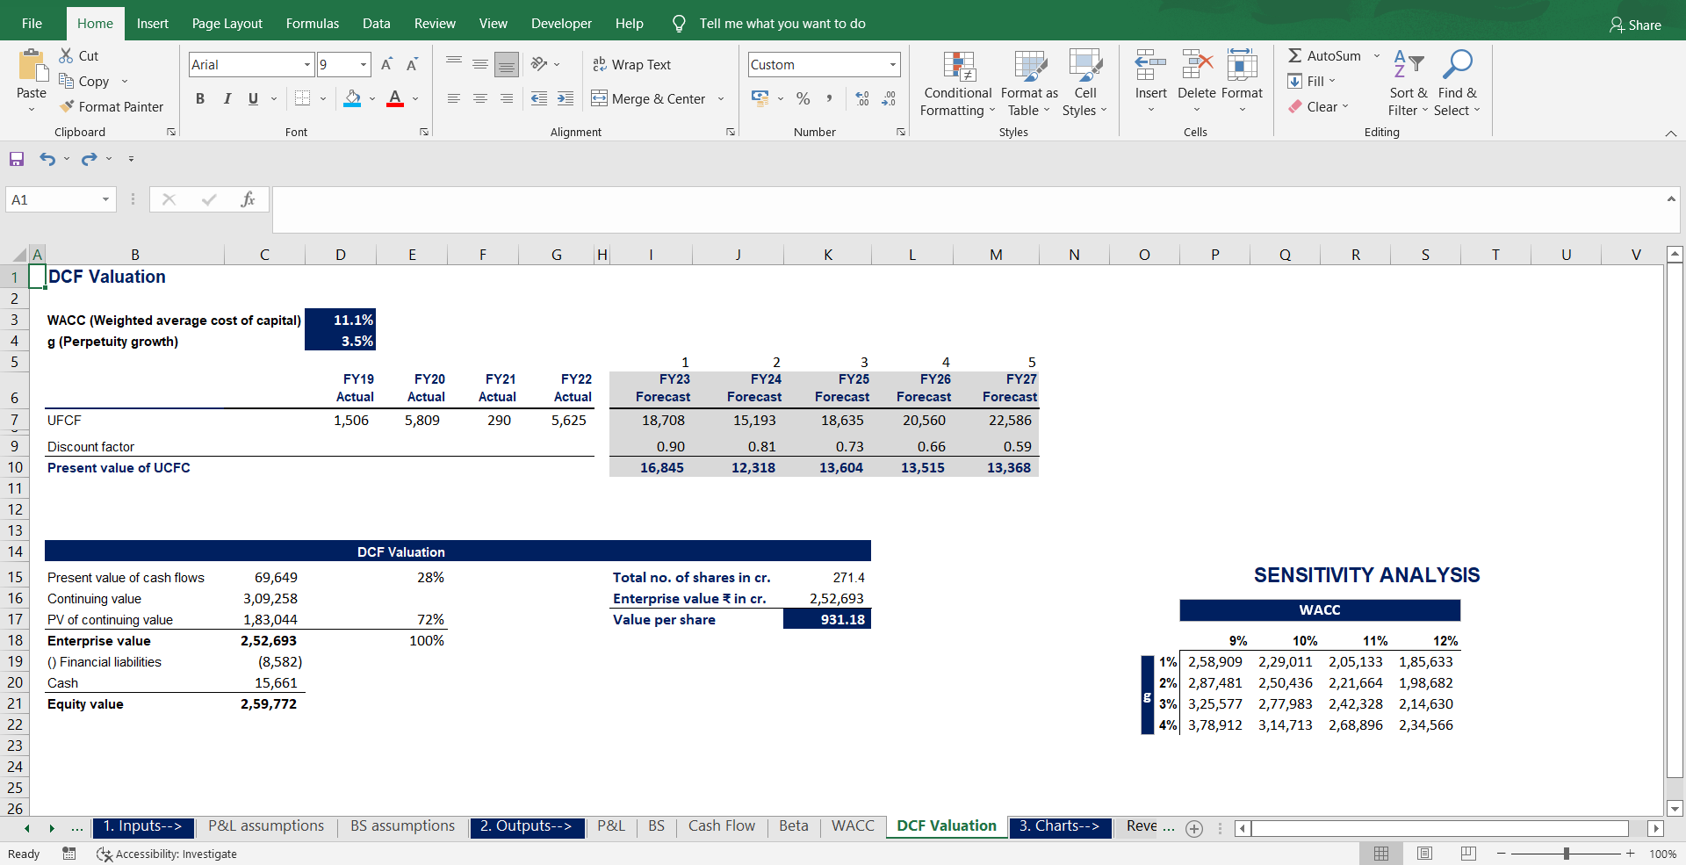Click the Delete cells icon
This screenshot has height=865, width=1686.
click(x=1197, y=64)
